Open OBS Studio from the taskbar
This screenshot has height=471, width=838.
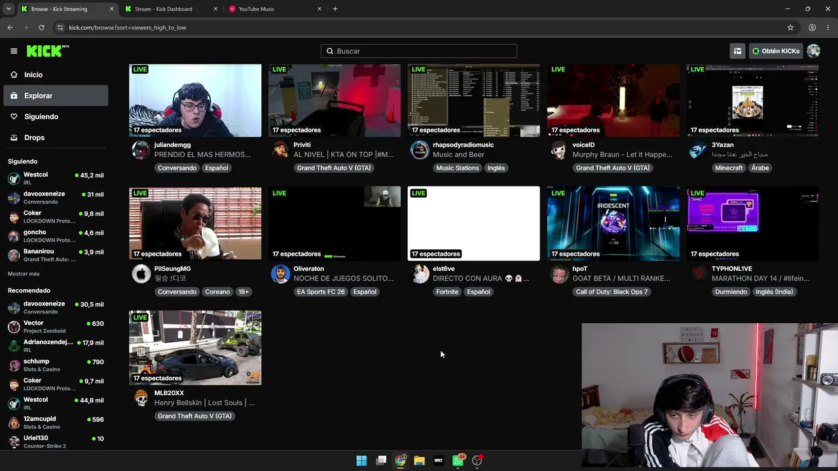477,461
